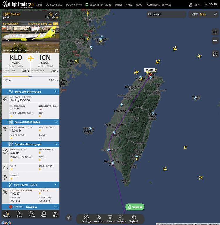Click the GPS Altitude lock icon

[11, 138]
